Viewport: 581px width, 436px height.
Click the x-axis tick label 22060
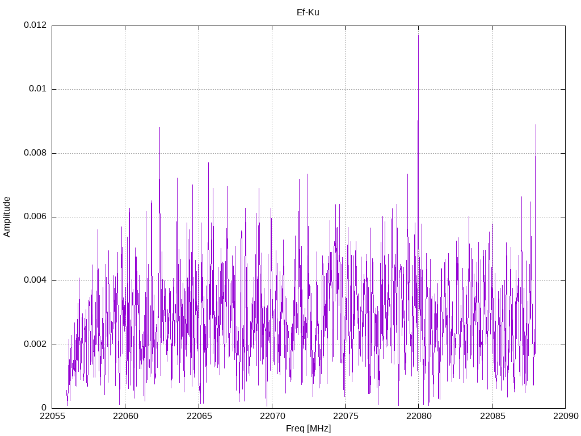click(x=125, y=416)
